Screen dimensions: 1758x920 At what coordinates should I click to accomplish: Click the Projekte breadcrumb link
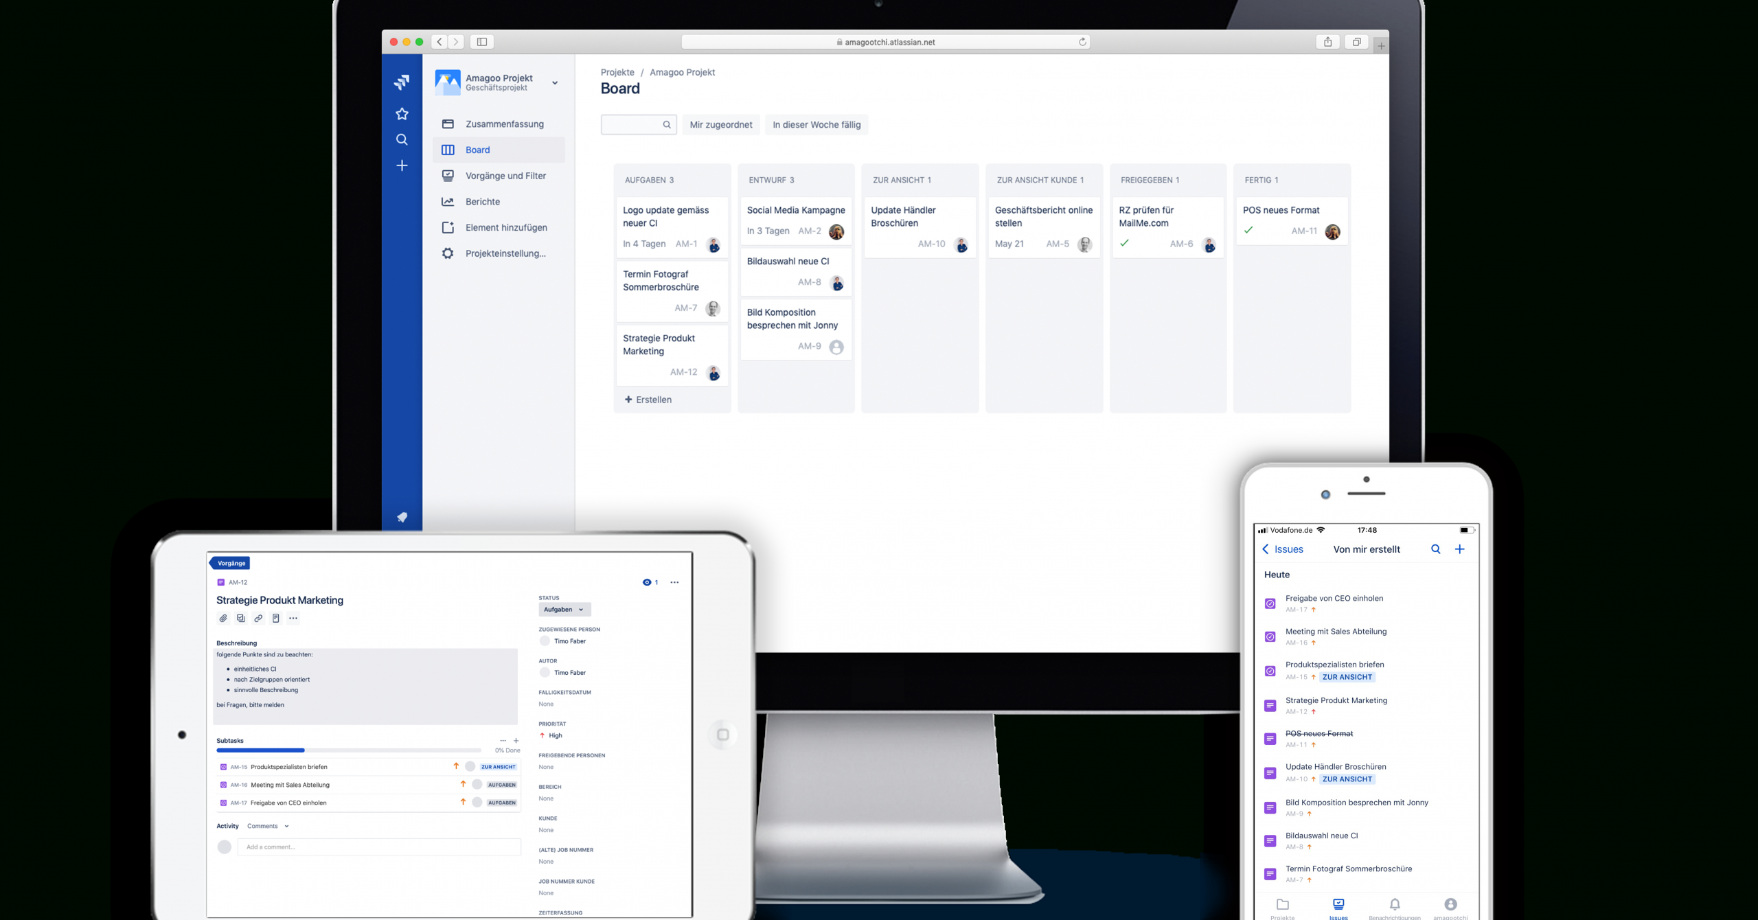(x=617, y=72)
